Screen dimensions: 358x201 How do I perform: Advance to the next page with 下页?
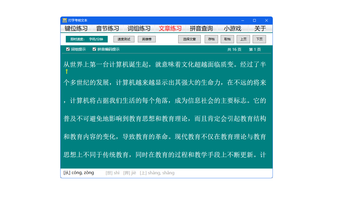coord(259,39)
